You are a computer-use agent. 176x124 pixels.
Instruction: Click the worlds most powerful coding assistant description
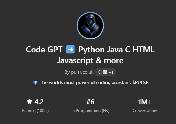(x=94, y=83)
